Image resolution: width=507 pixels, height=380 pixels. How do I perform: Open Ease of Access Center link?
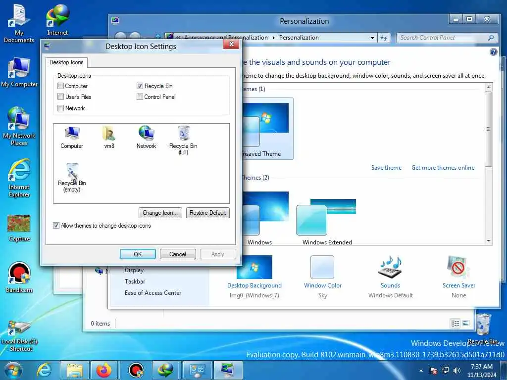153,293
